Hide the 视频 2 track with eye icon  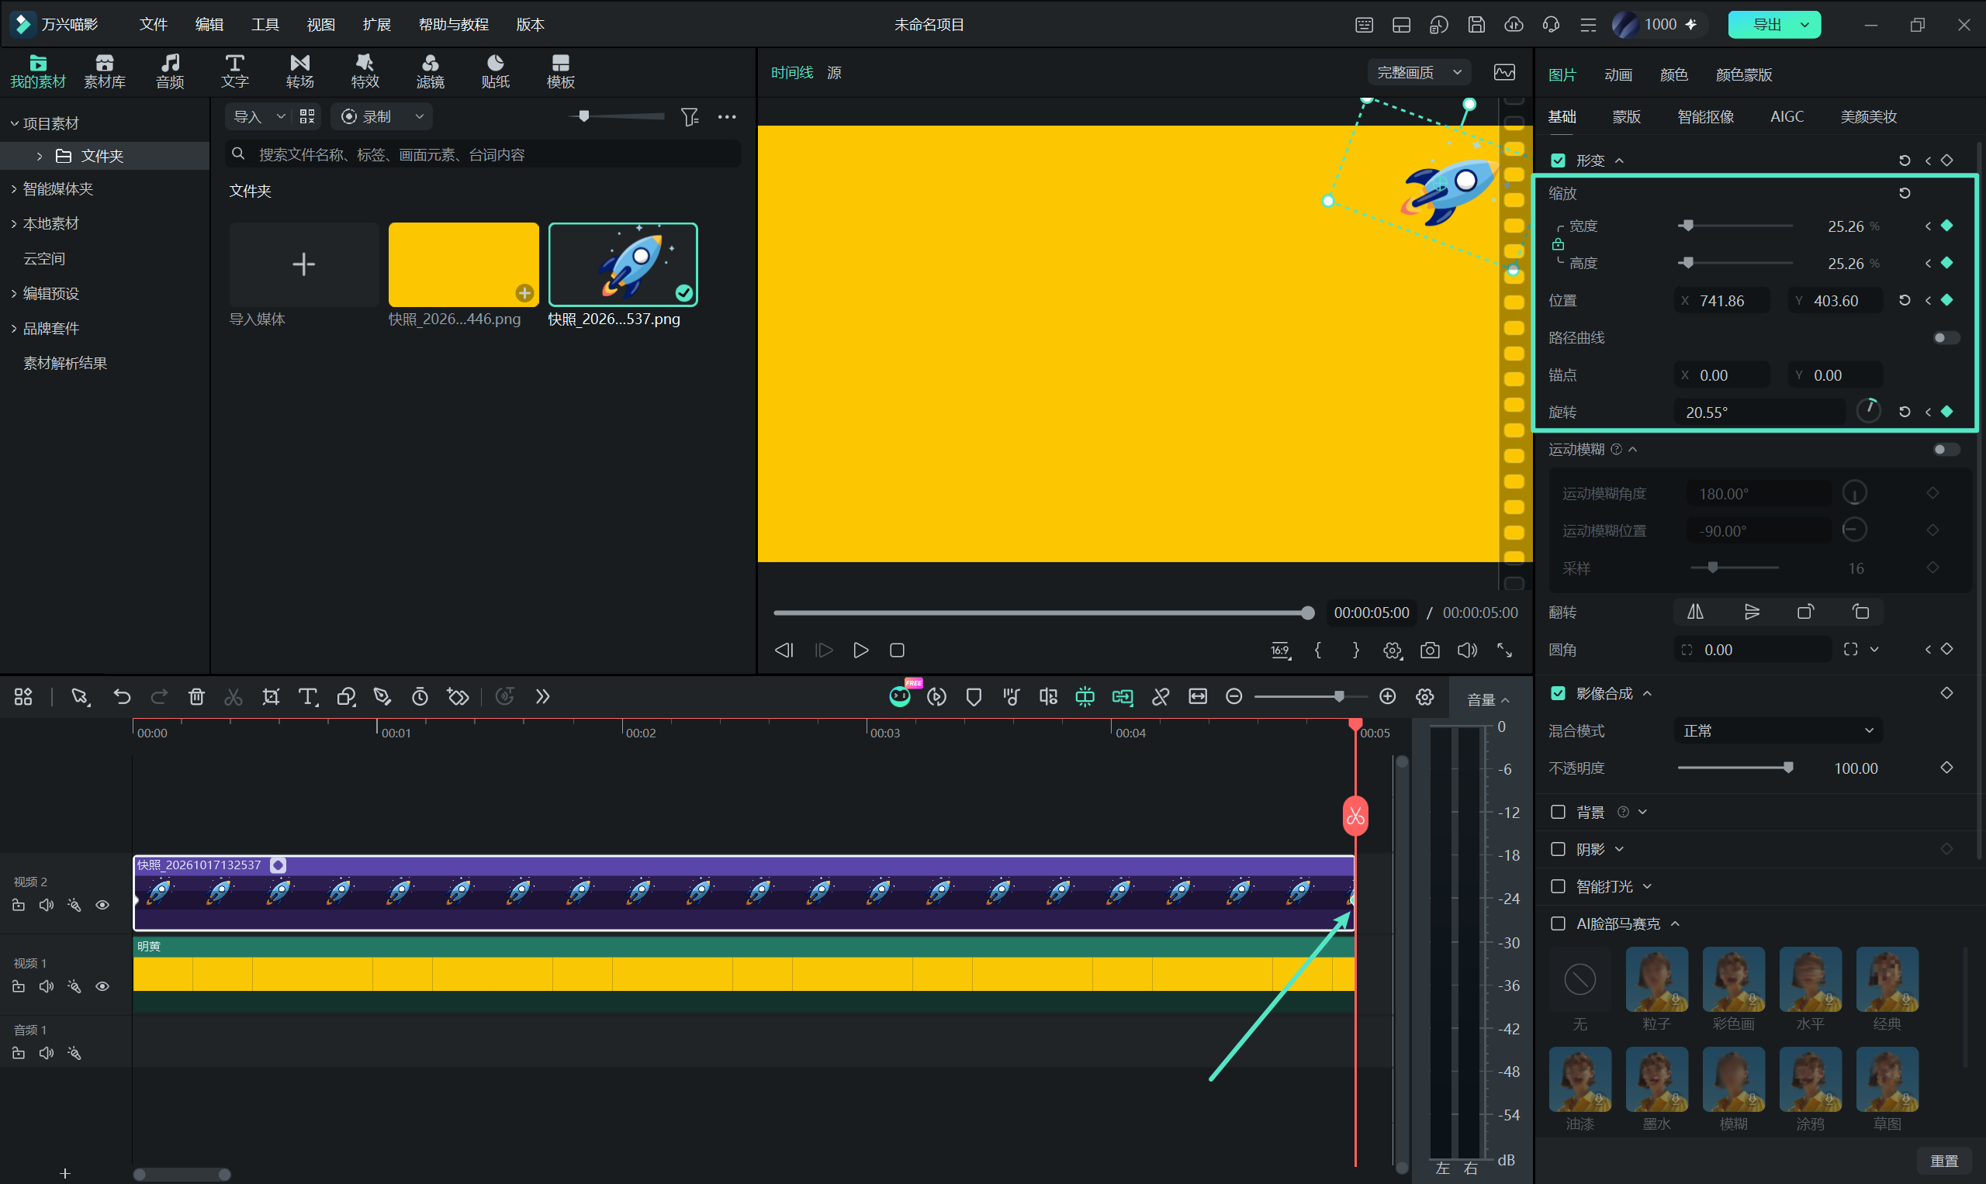point(102,905)
